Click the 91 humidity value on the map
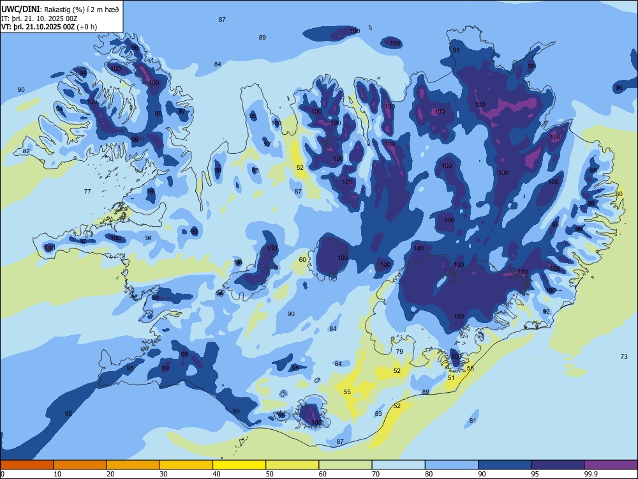The height and width of the screenshot is (479, 638). (x=149, y=238)
